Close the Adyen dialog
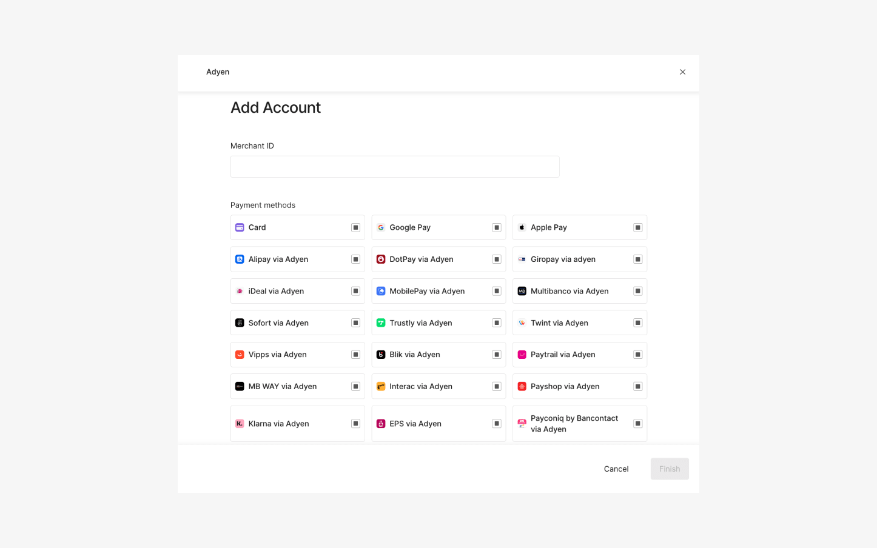This screenshot has height=548, width=877. point(682,72)
